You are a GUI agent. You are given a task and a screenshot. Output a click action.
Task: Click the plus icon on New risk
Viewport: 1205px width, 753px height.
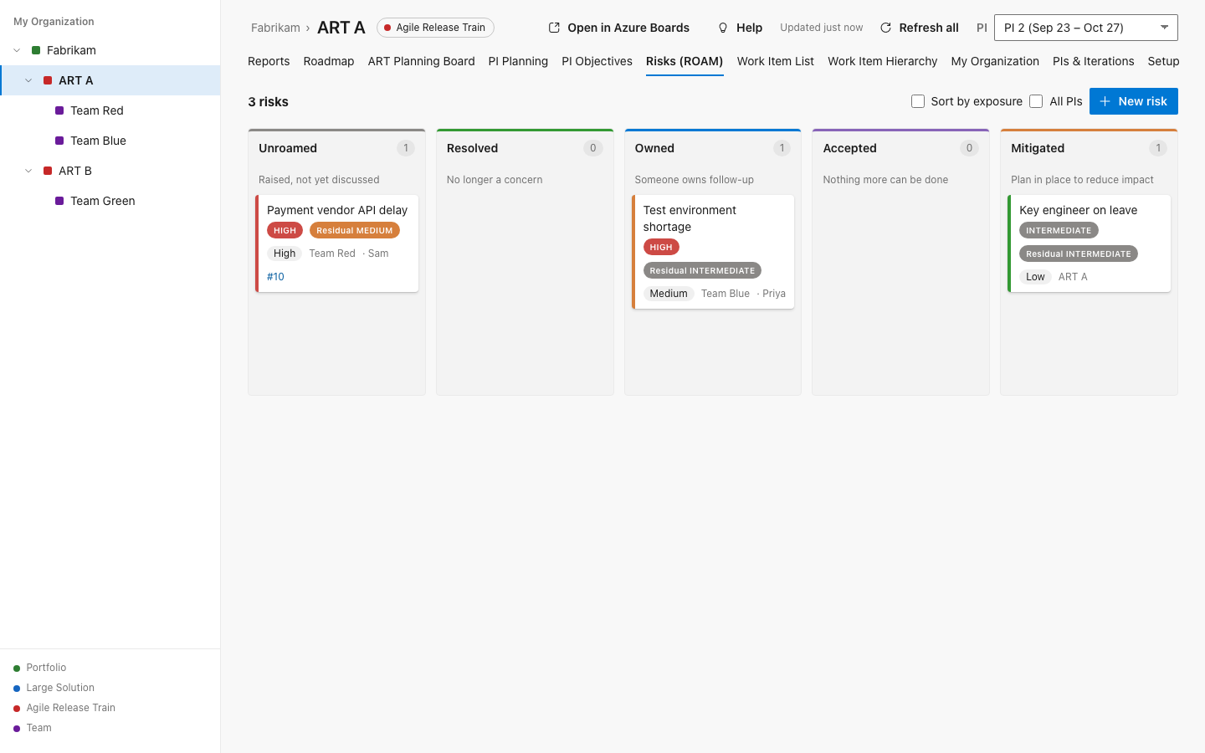pyautogui.click(x=1105, y=101)
